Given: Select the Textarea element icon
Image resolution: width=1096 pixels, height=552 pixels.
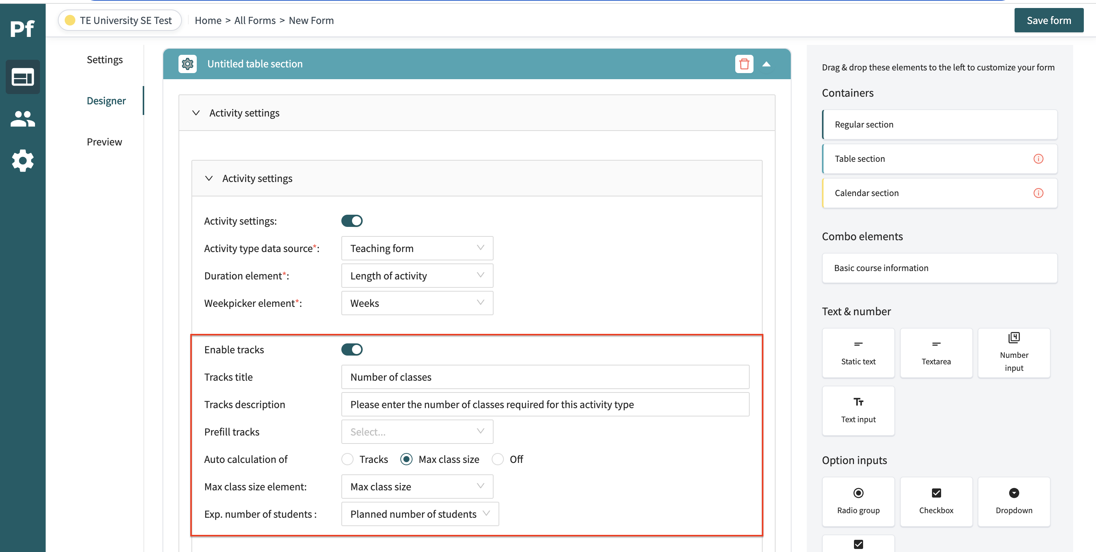Looking at the screenshot, I should pos(936,344).
